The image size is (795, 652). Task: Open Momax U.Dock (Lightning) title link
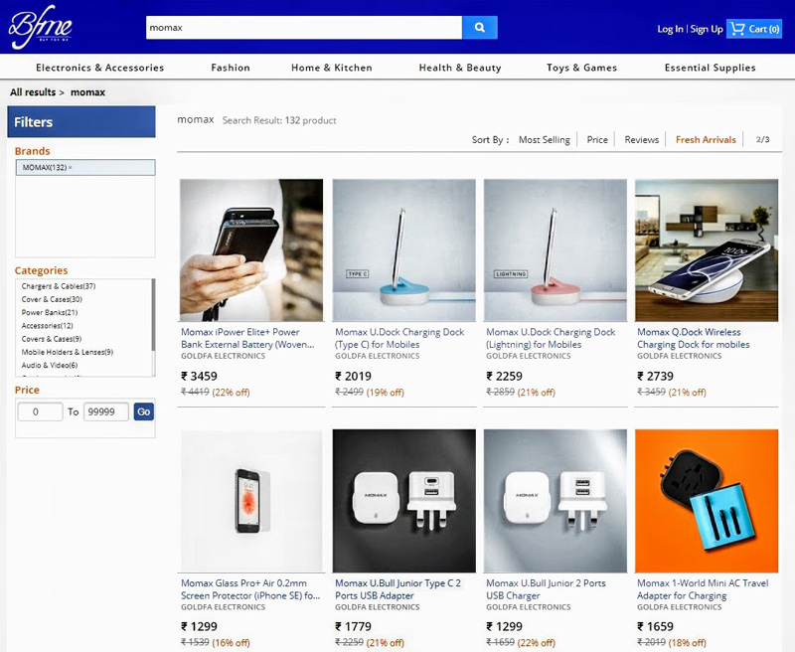551,338
